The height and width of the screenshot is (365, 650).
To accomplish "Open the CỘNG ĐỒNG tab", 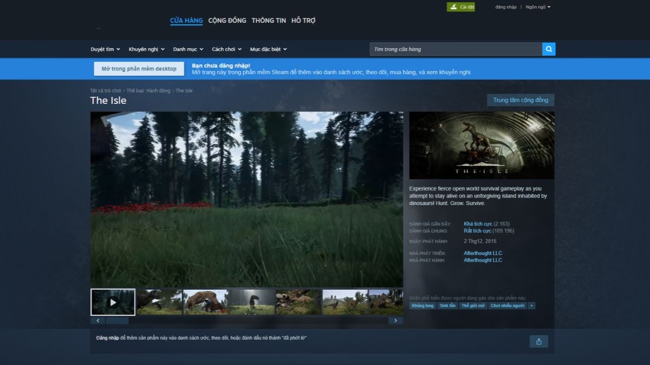I will pos(227,21).
